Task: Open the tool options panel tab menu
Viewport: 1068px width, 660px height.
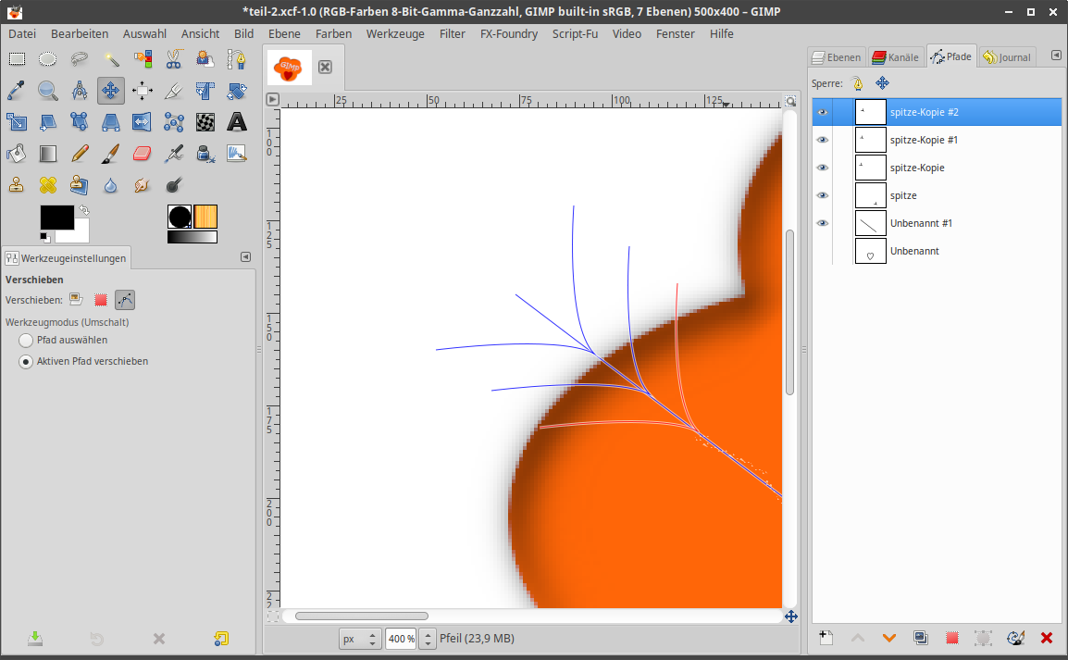Action: tap(245, 257)
